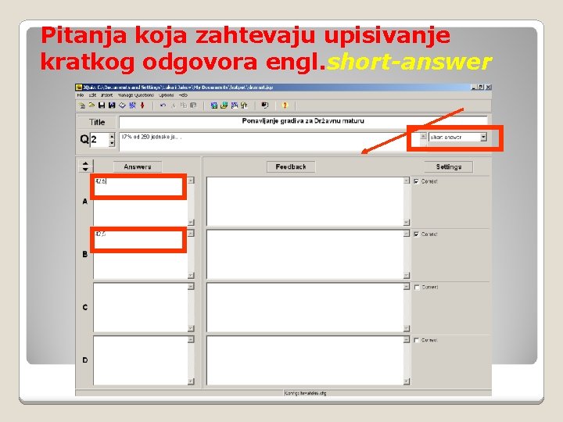Open the Edit menu
The height and width of the screenshot is (422, 563).
pyautogui.click(x=92, y=95)
